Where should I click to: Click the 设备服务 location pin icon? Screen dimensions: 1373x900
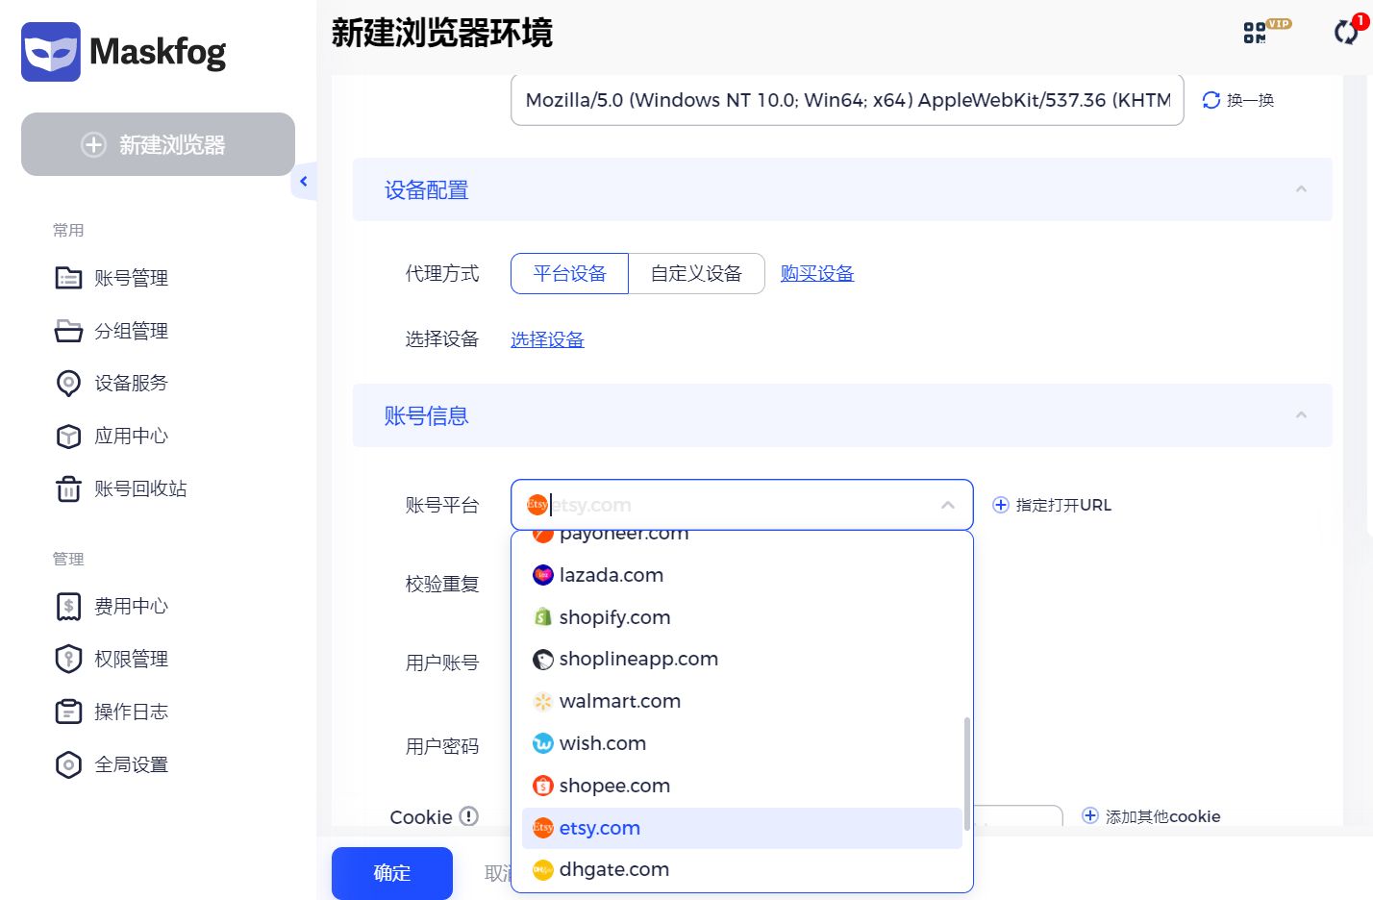(x=68, y=384)
